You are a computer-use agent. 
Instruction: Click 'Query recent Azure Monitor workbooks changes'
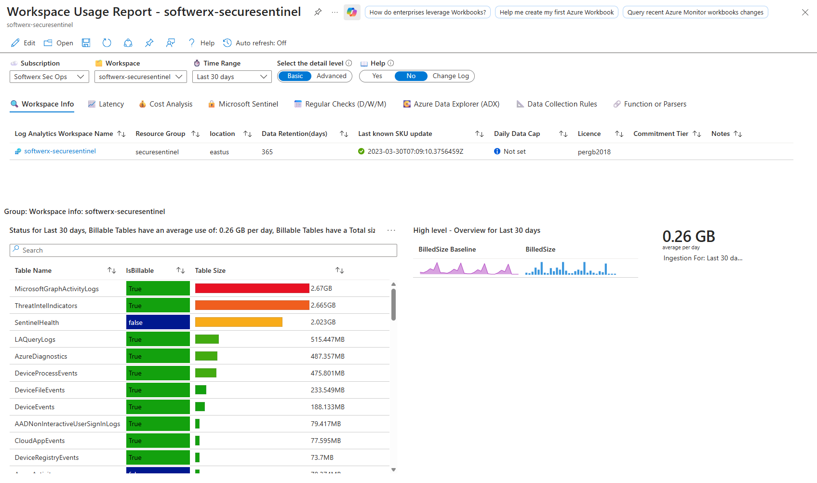click(x=695, y=12)
